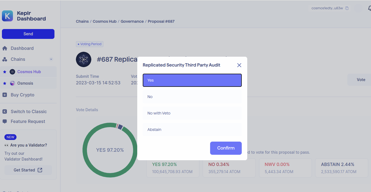Collapse the Chains list chevron
The image size is (371, 192).
coord(51,59)
